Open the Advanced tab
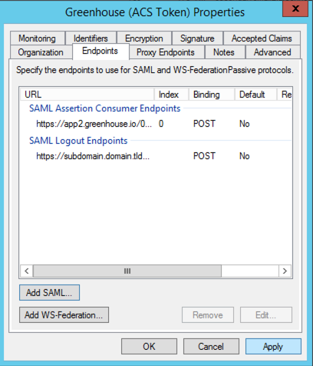This screenshot has height=366, width=313. [272, 52]
